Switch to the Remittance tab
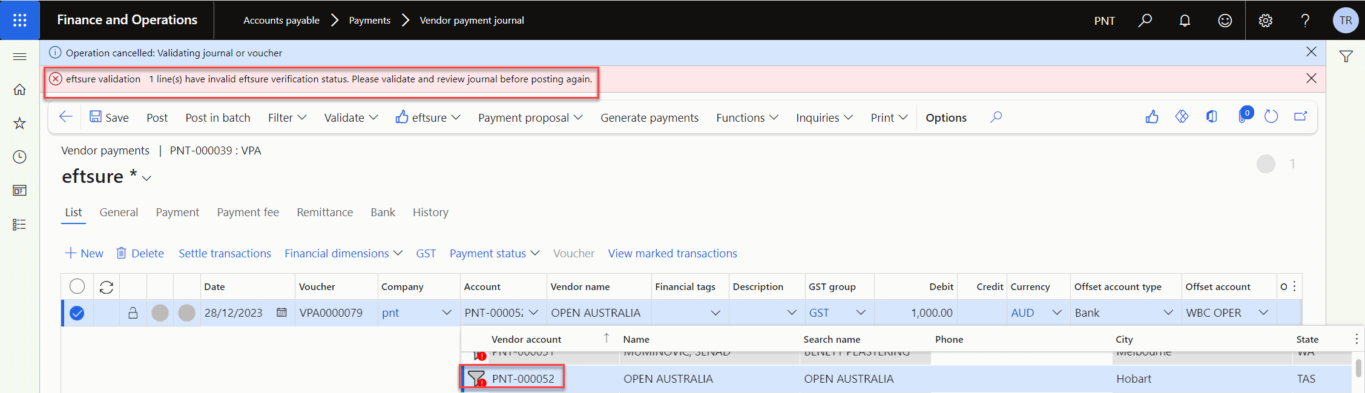This screenshot has height=393, width=1365. [324, 213]
